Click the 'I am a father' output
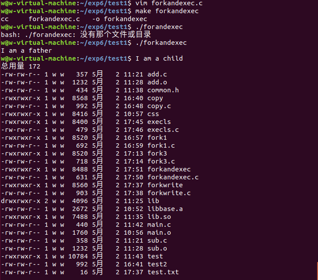This screenshot has width=318, height=280. point(26,51)
